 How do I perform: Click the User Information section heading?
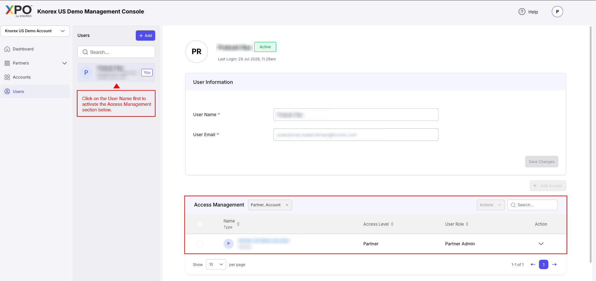[x=213, y=82]
